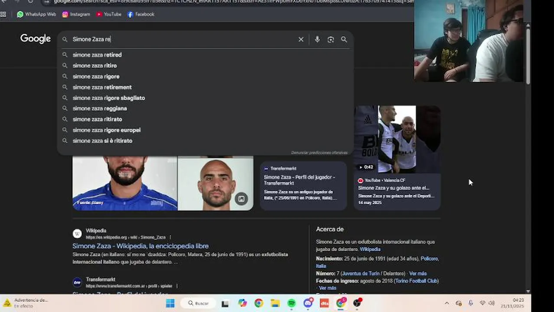Open the YouTube bookmark
Viewport: 554px width, 312px height.
pos(109,14)
